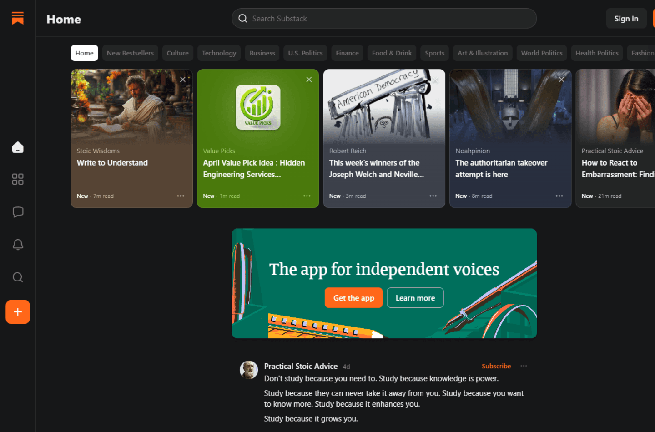
Task: Open the Home sidebar icon
Action: (18, 147)
